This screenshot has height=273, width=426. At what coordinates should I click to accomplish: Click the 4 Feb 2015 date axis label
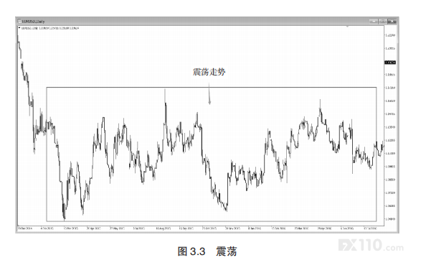coord(47,228)
